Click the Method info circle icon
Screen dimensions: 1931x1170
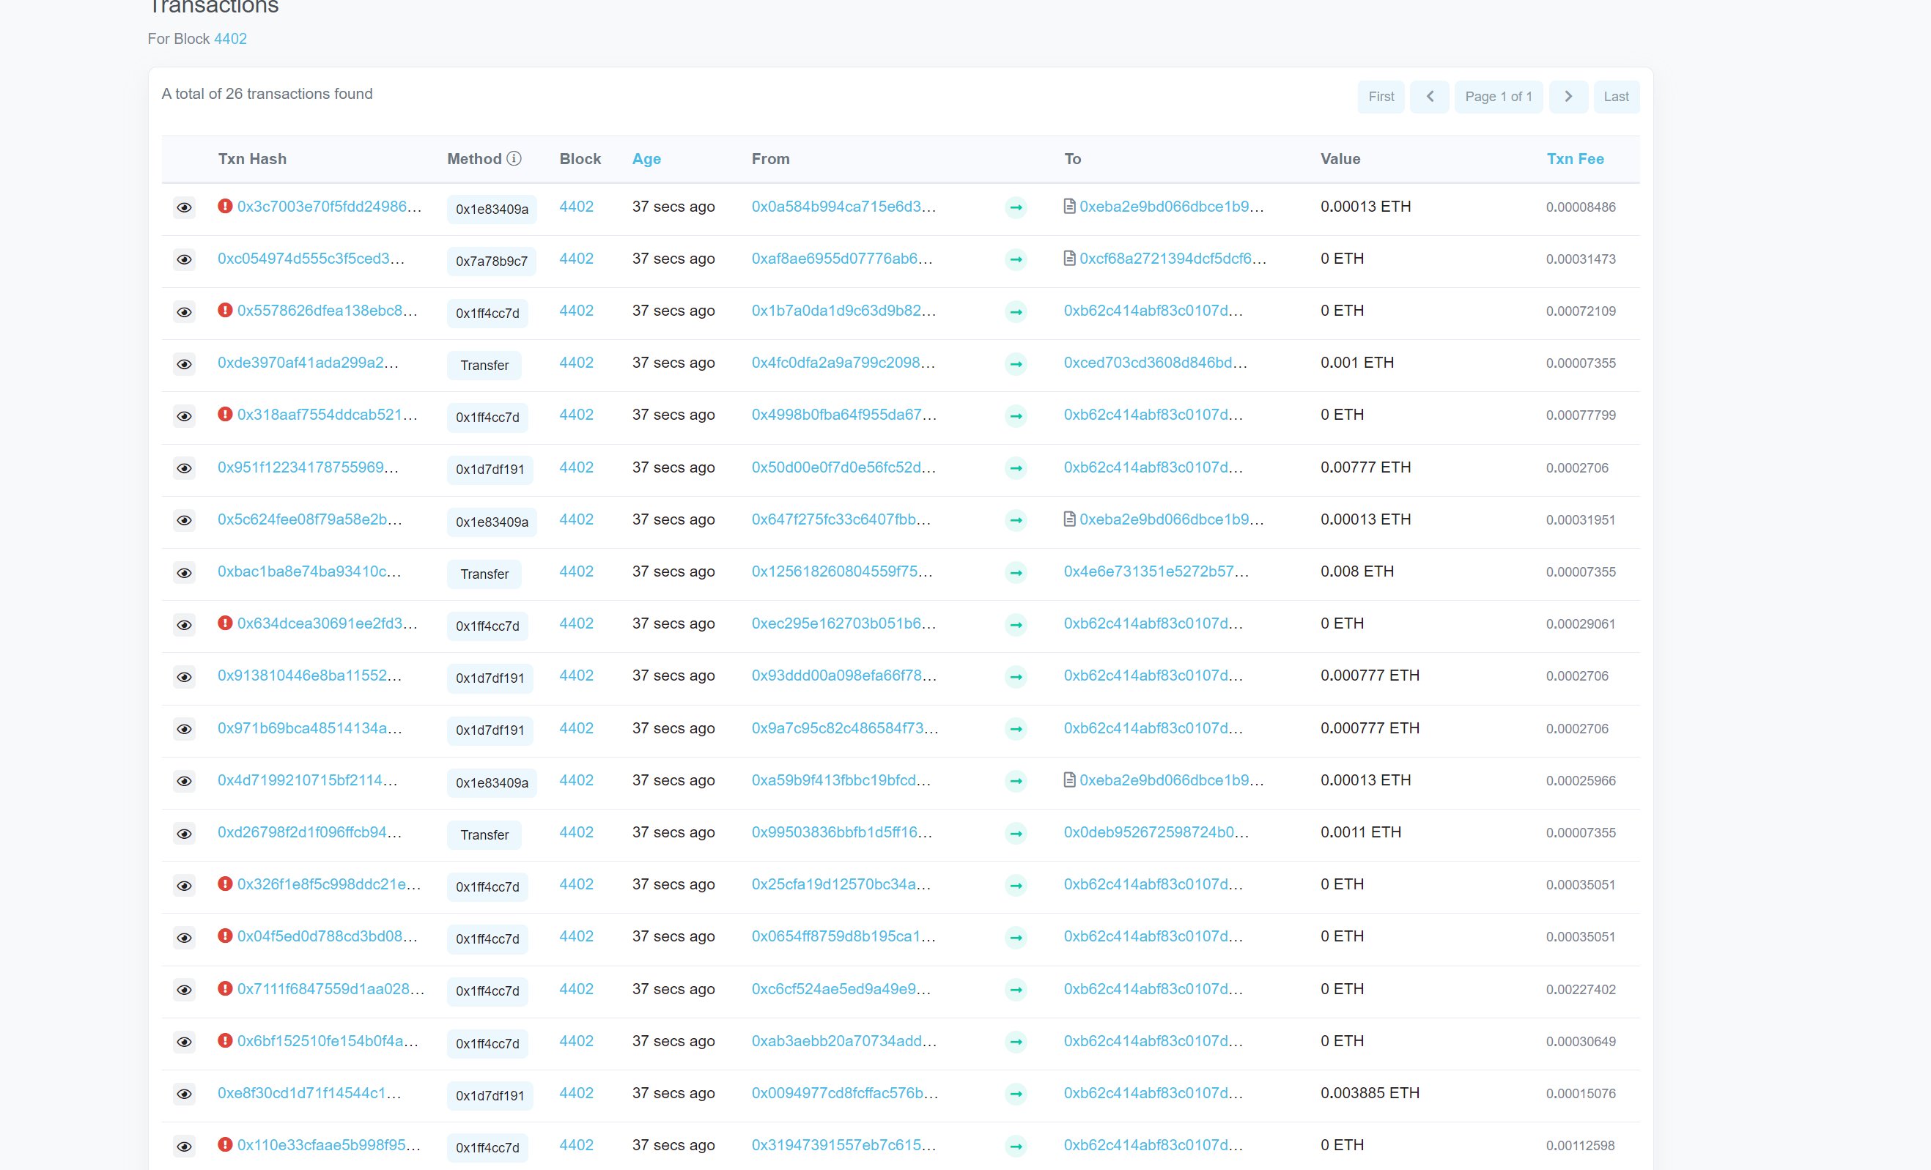point(514,158)
